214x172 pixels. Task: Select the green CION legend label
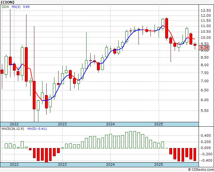tap(5, 7)
